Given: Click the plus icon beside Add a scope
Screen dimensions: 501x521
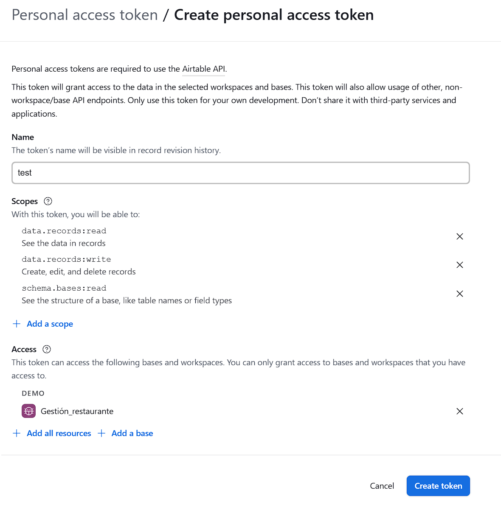Looking at the screenshot, I should pos(17,324).
